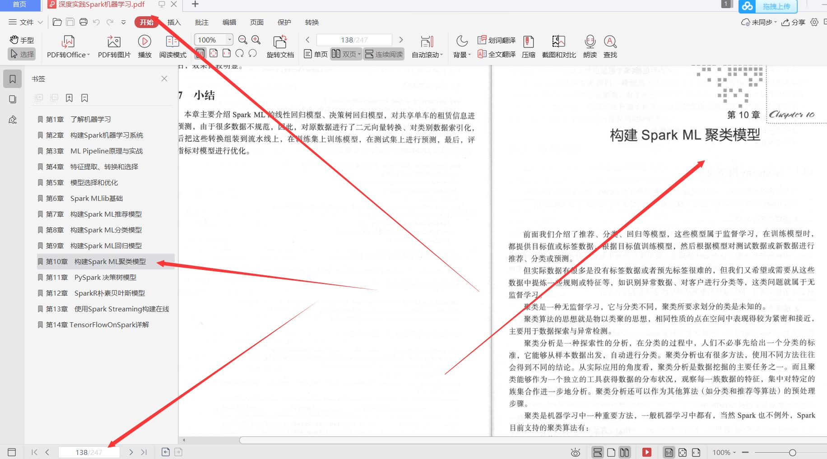Rotate view counterclockwise
The width and height of the screenshot is (827, 459).
click(x=253, y=54)
